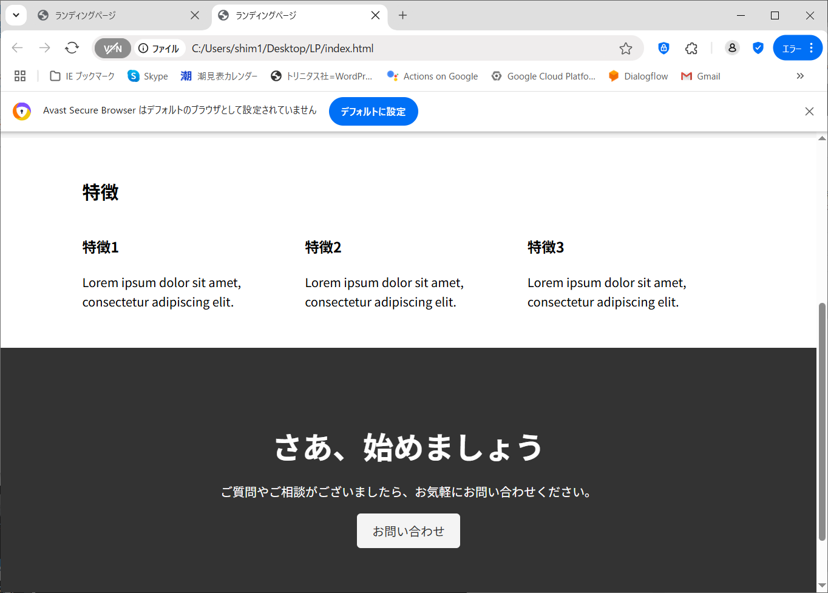
Task: Open the エラー browser menu button
Action: 798,48
